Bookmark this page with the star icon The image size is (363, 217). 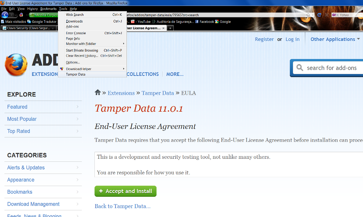coord(308,15)
